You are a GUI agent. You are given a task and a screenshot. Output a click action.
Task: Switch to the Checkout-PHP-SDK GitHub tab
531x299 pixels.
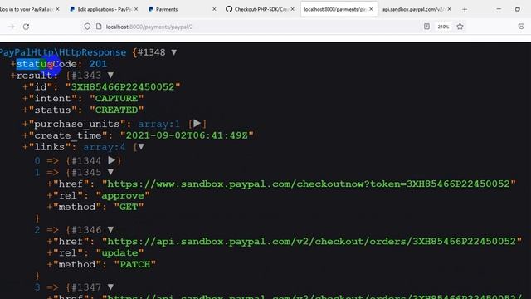point(260,9)
